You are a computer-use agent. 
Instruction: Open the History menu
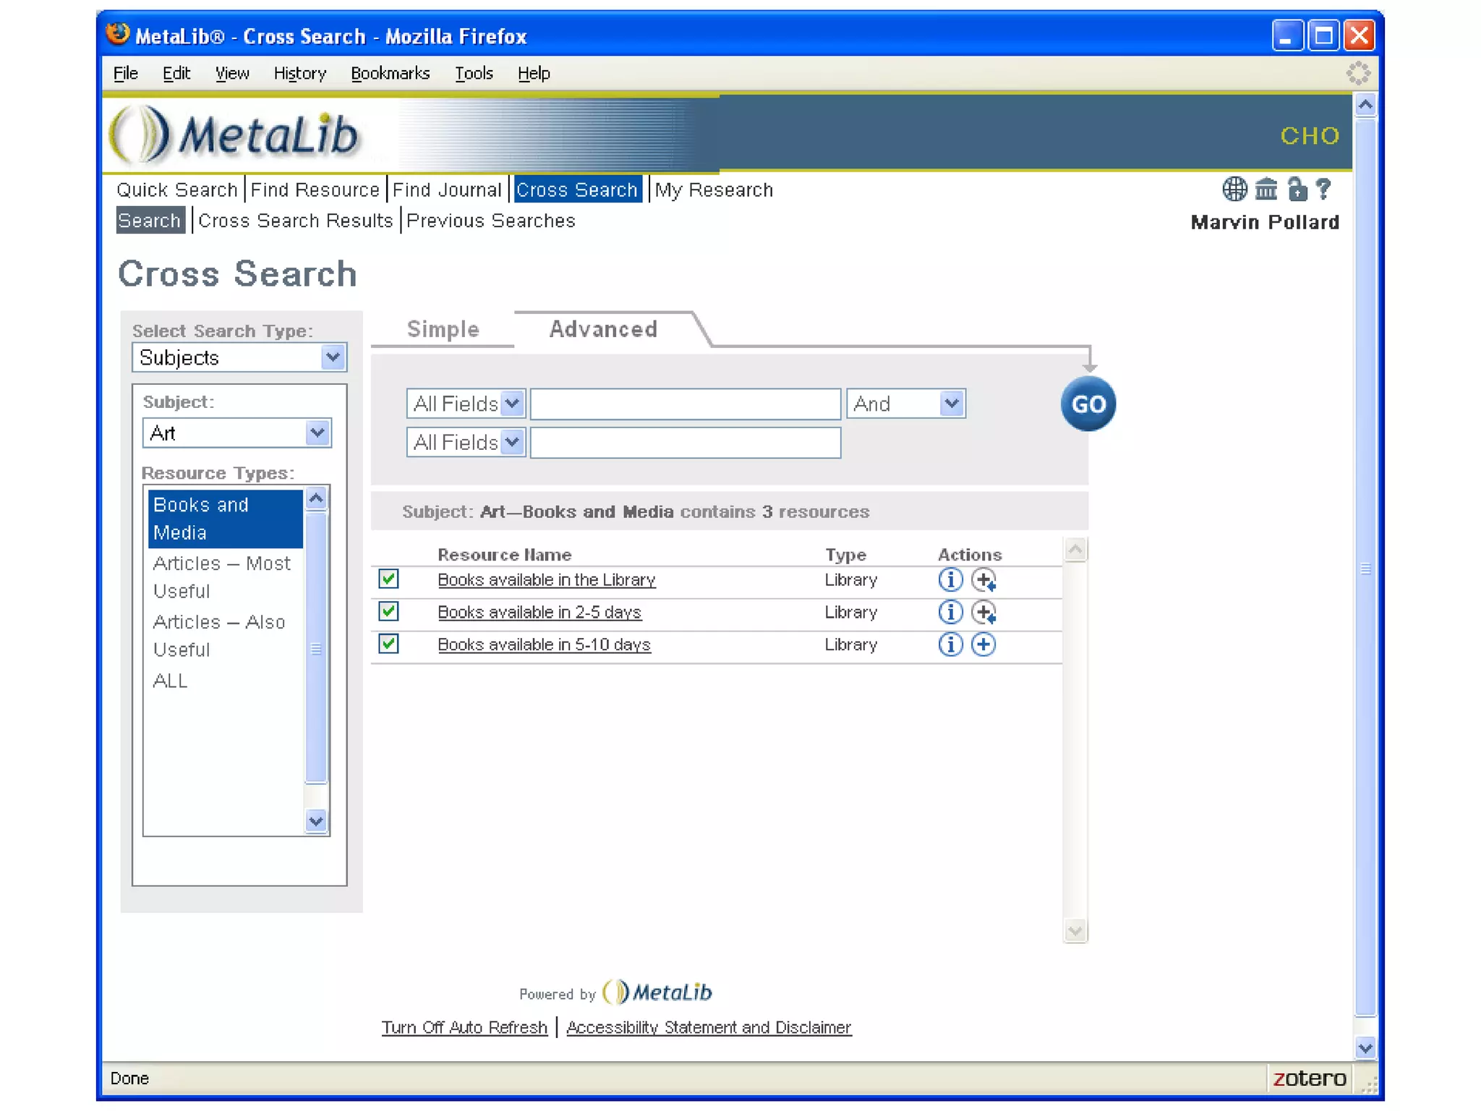pyautogui.click(x=300, y=73)
